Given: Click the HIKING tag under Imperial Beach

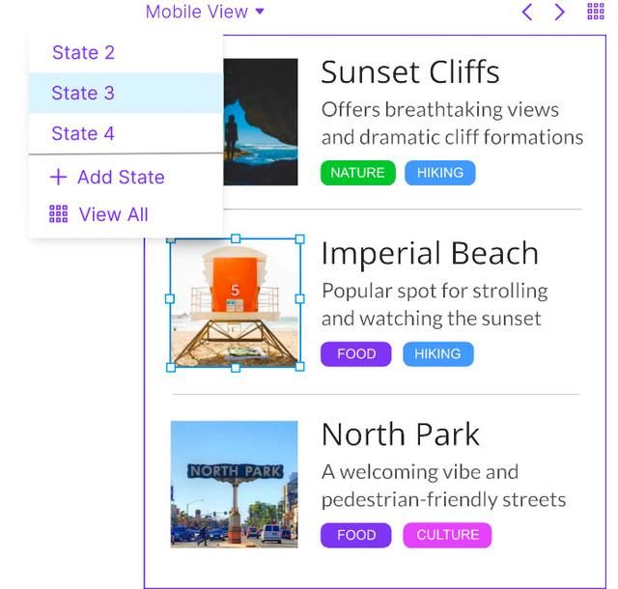Looking at the screenshot, I should (x=437, y=354).
